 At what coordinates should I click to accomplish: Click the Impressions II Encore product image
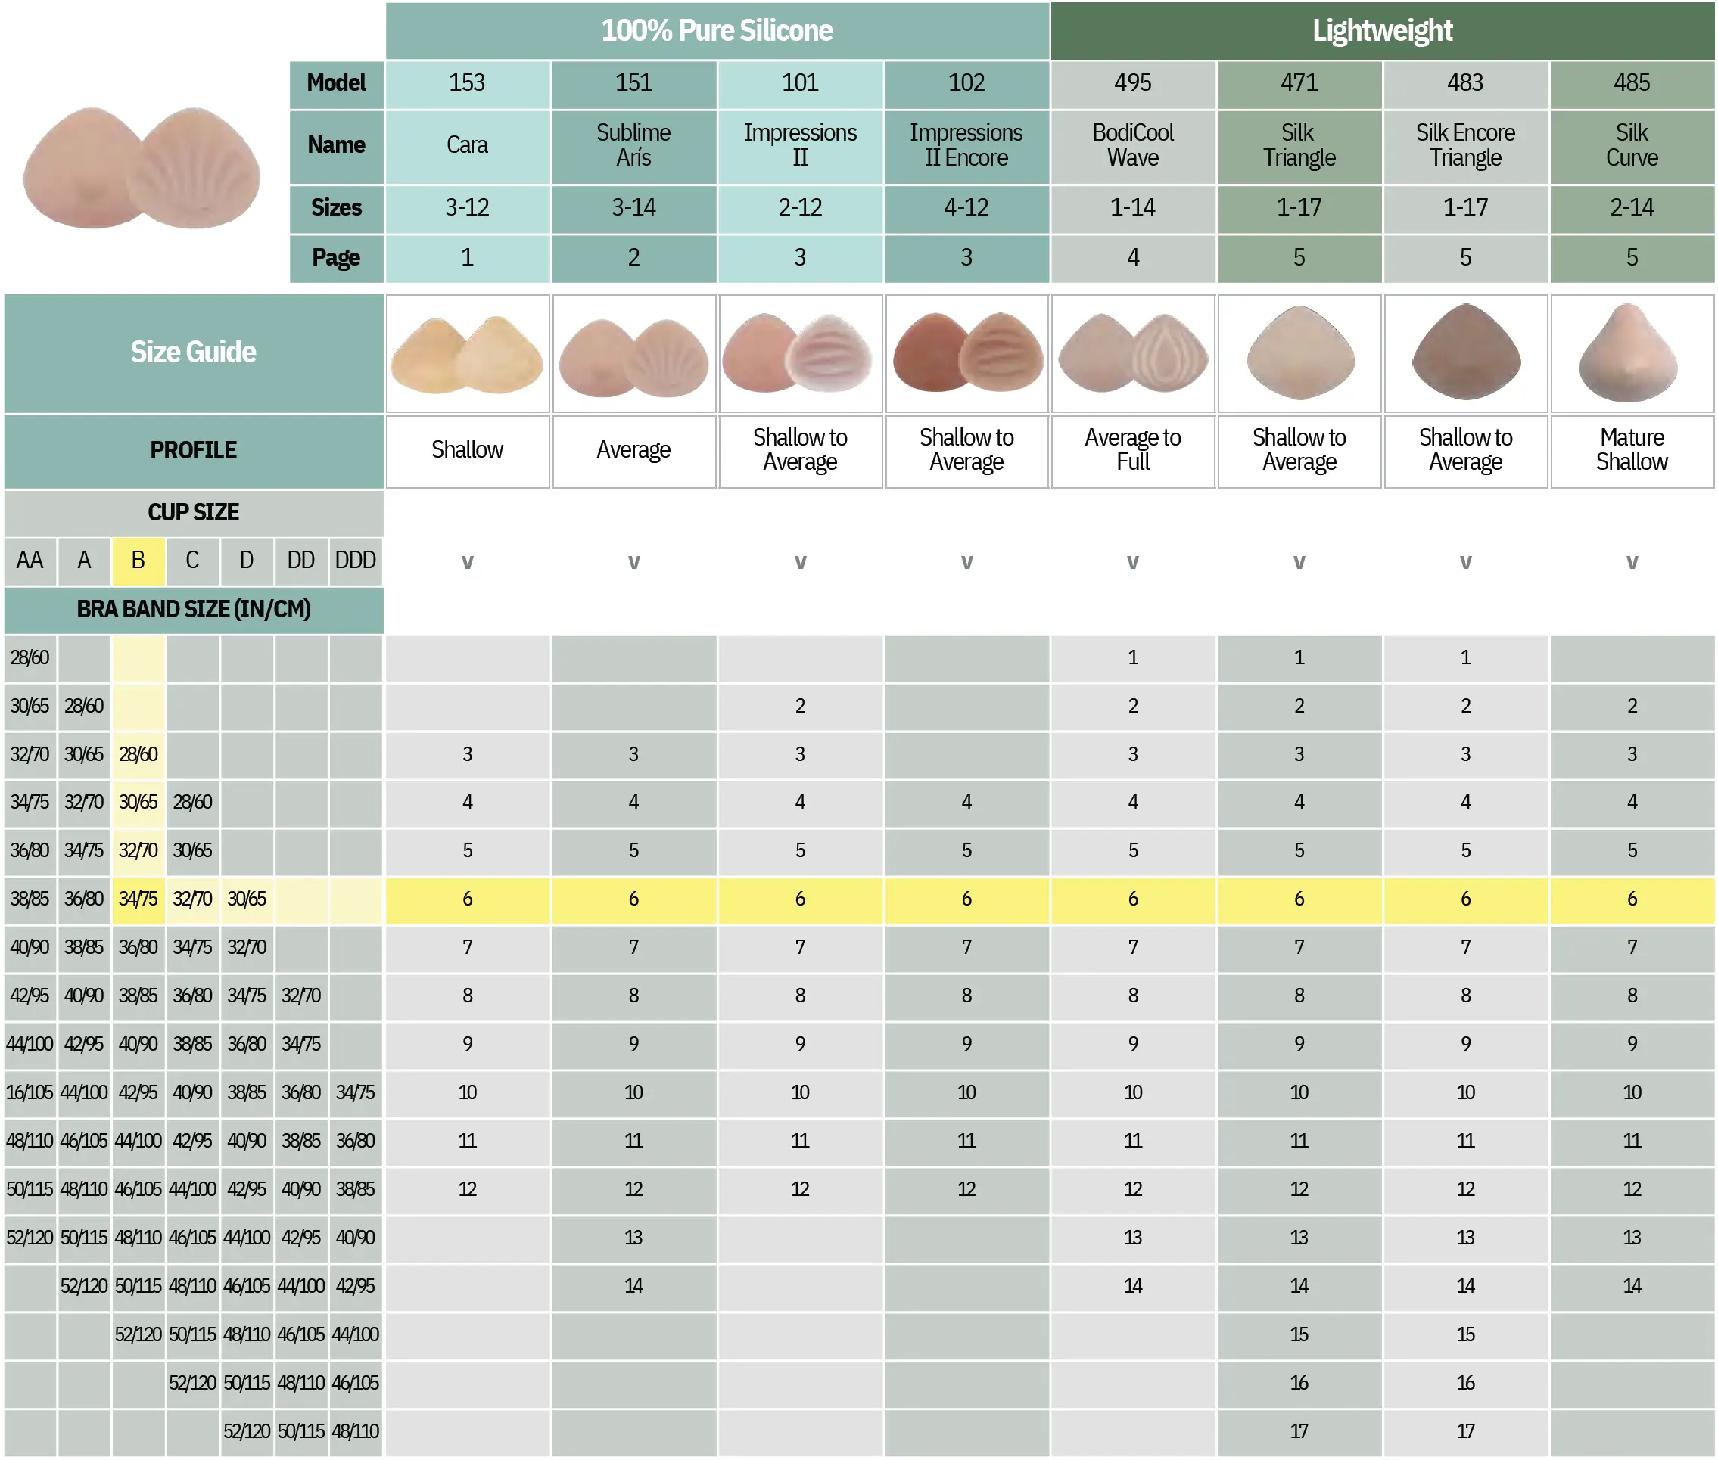tap(967, 354)
